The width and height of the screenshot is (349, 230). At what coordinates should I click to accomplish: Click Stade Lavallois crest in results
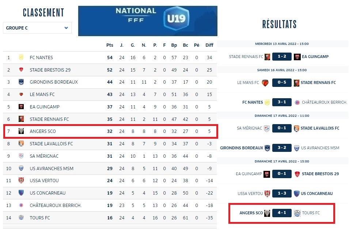[297, 128]
